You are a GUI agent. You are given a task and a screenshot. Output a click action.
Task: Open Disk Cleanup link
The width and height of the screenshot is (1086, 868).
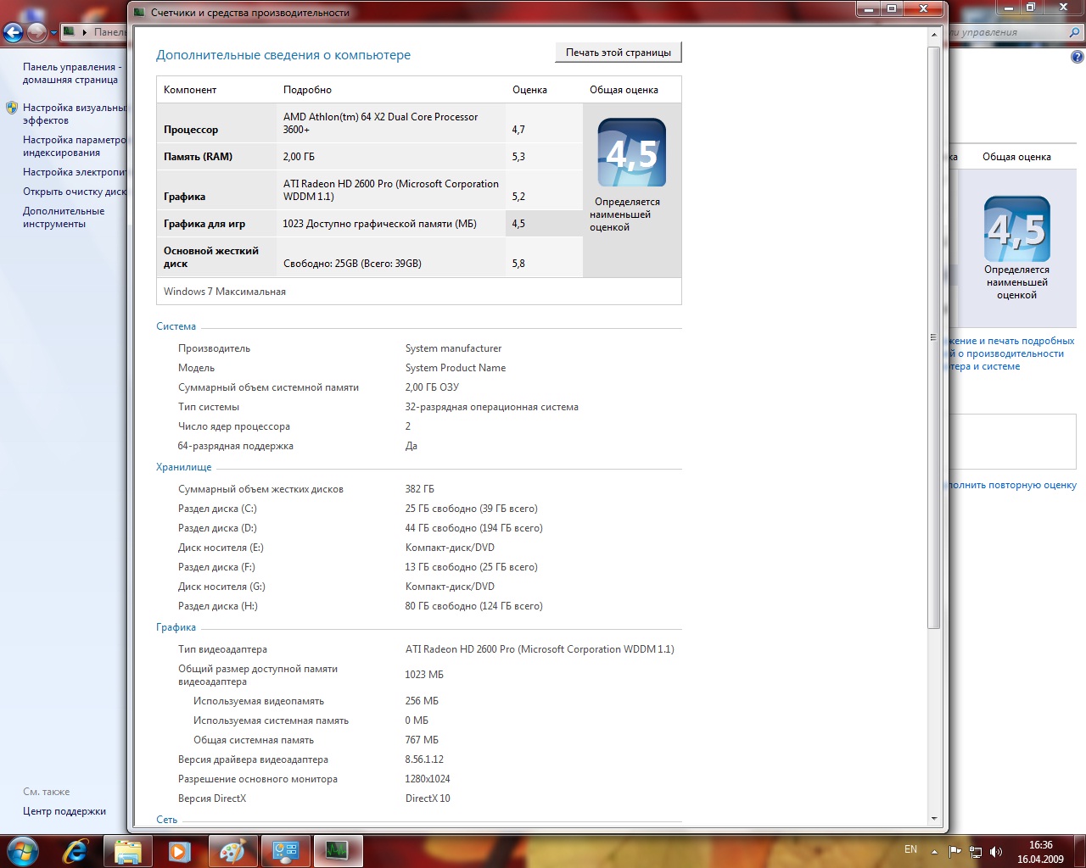point(75,192)
